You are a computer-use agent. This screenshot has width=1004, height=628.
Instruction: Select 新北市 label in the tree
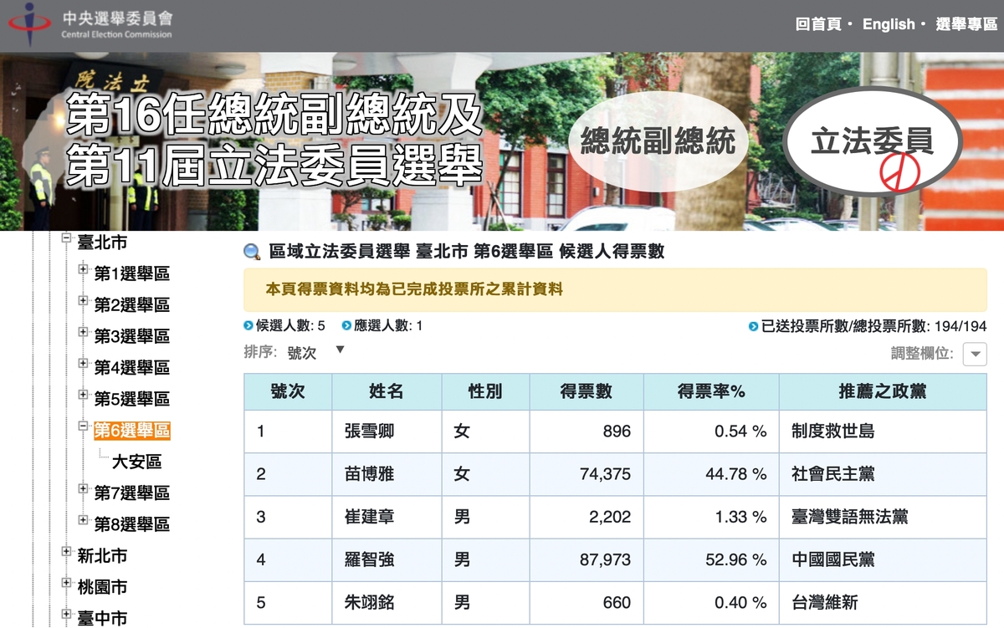pyautogui.click(x=102, y=556)
